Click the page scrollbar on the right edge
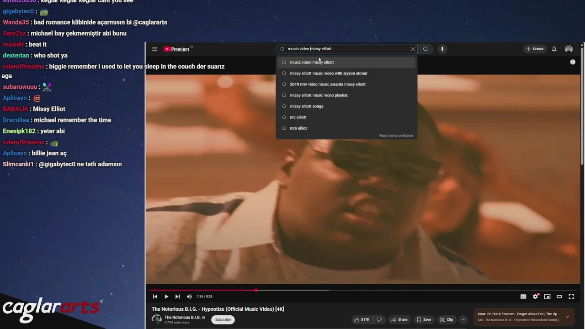The width and height of the screenshot is (585, 329). click(582, 105)
